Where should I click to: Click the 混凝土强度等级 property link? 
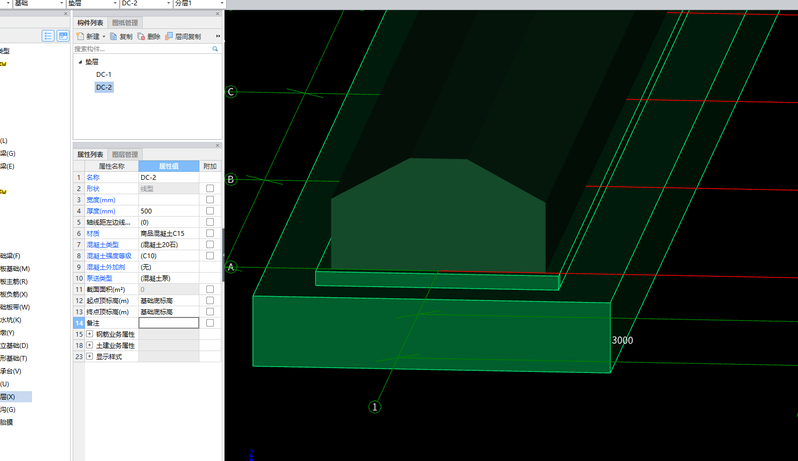109,256
